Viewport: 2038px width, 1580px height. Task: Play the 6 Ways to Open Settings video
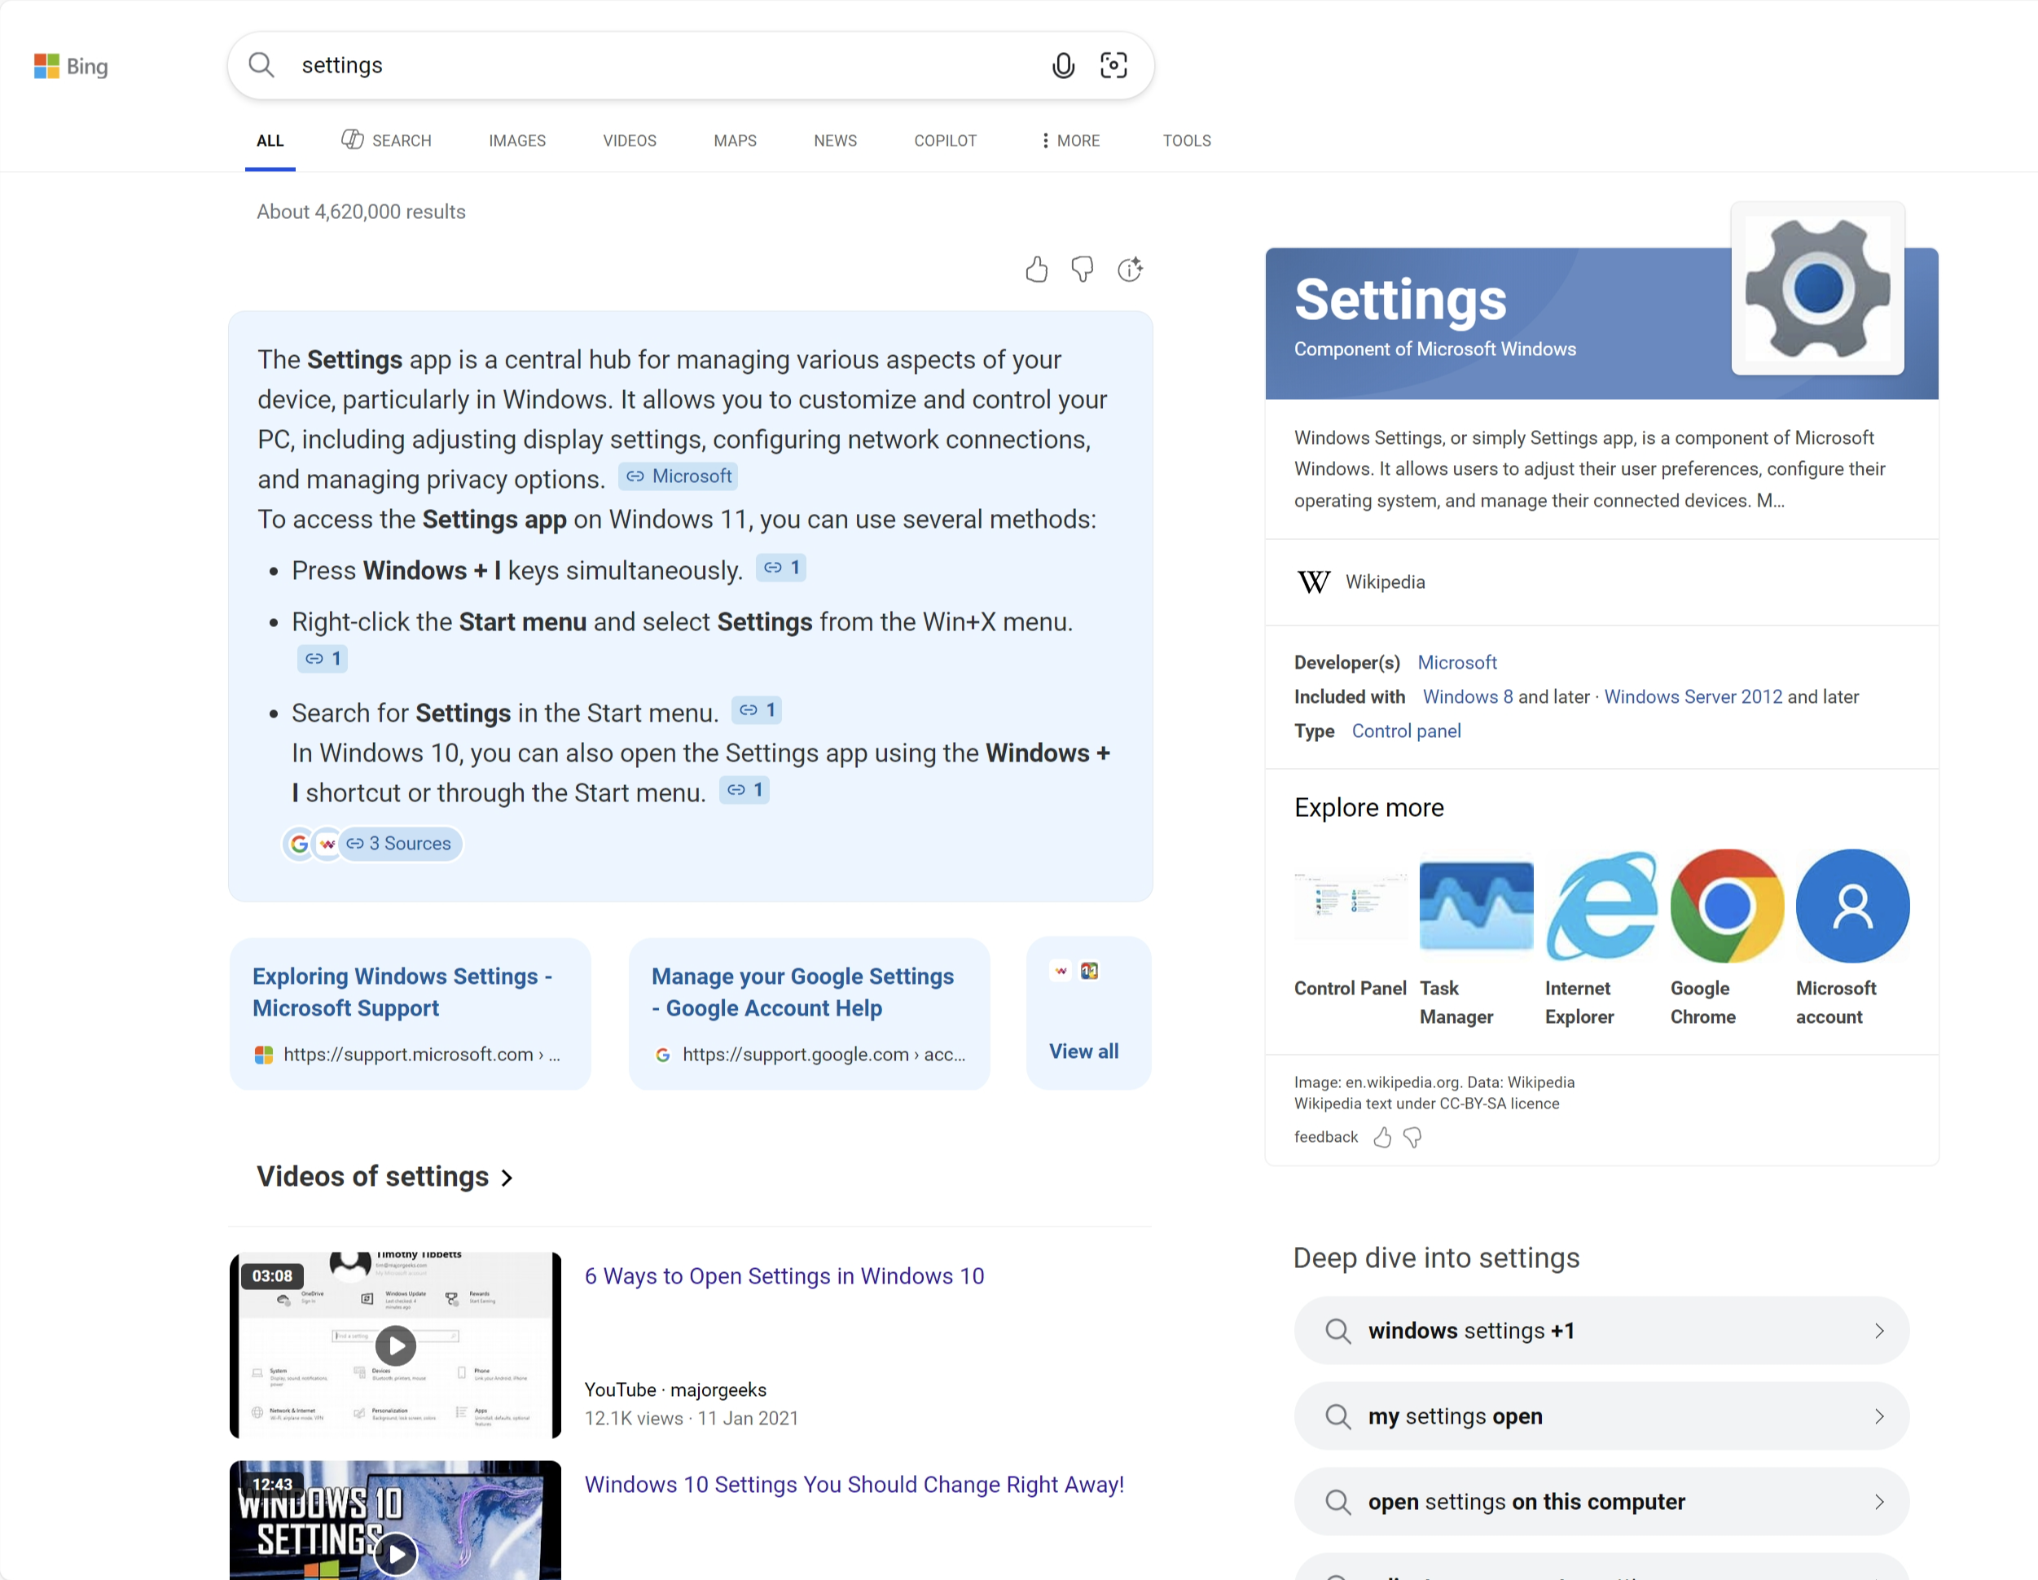pyautogui.click(x=396, y=1345)
